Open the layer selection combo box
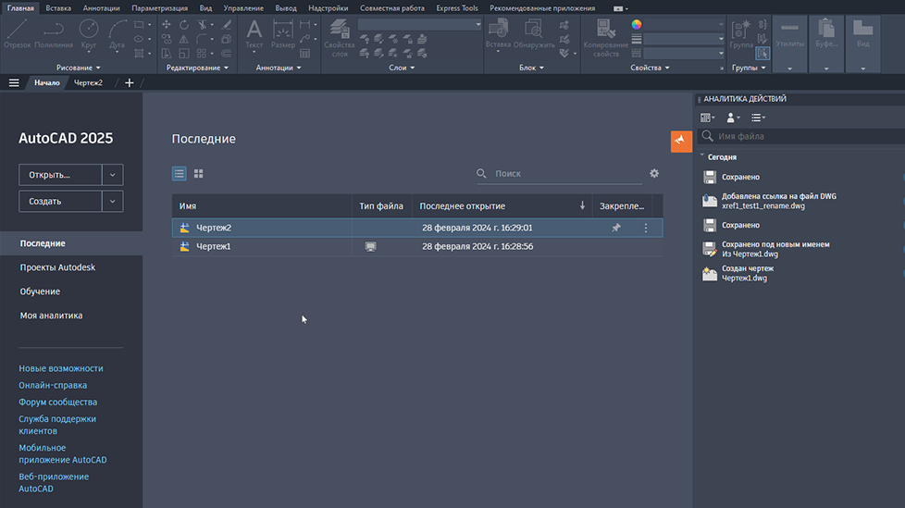Viewport: 905px width, 508px height. pyautogui.click(x=419, y=24)
